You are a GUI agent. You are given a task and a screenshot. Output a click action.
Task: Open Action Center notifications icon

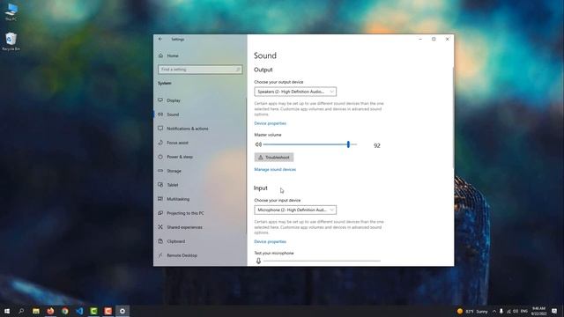[x=554, y=311]
